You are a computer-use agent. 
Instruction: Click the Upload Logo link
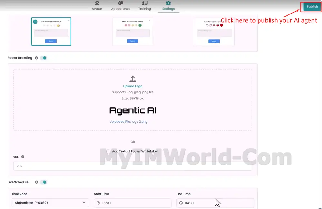click(x=133, y=86)
